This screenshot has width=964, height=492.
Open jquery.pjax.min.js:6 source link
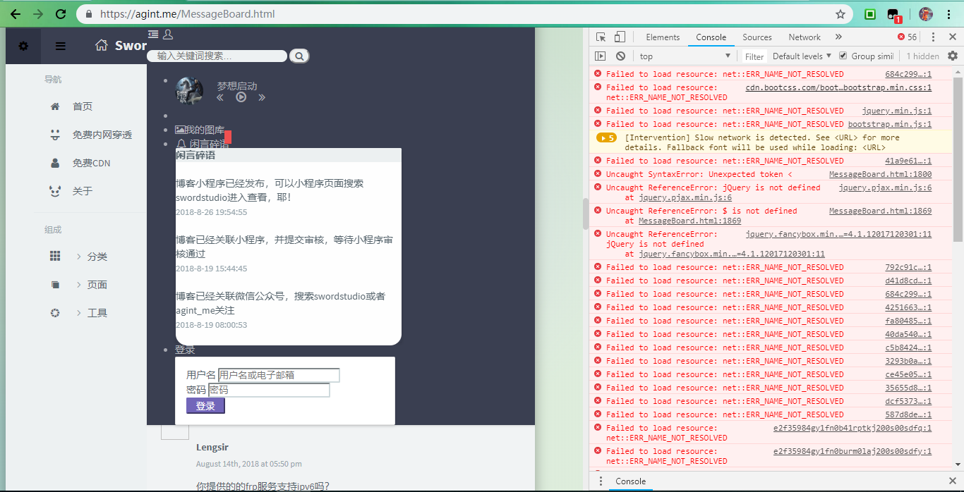(x=885, y=188)
